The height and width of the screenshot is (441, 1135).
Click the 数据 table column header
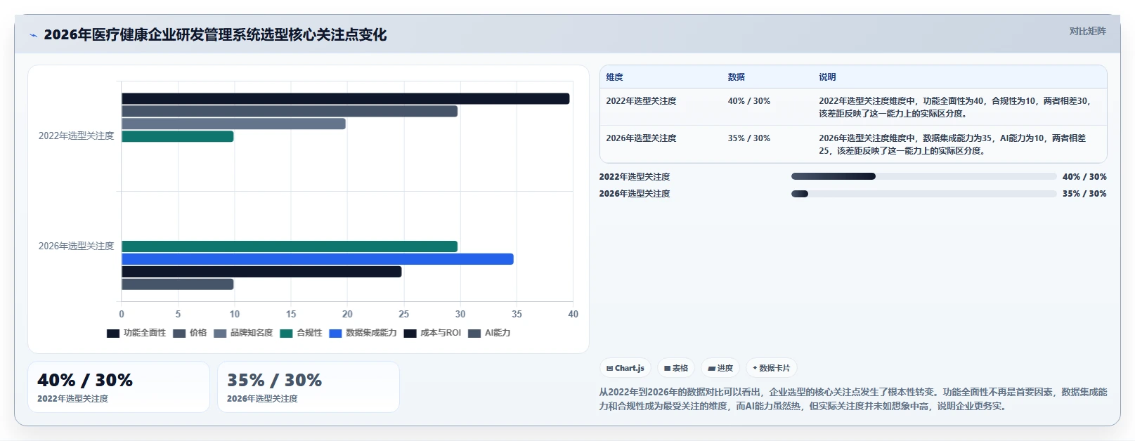[x=736, y=77]
